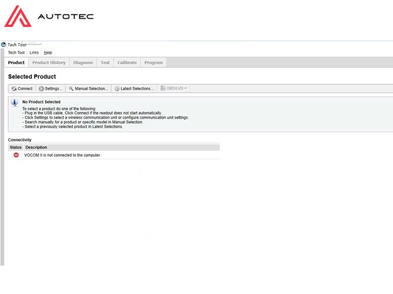Click the 'Search manually for a product' instruction line
Viewport: 393px width, 294px height.
(x=83, y=122)
